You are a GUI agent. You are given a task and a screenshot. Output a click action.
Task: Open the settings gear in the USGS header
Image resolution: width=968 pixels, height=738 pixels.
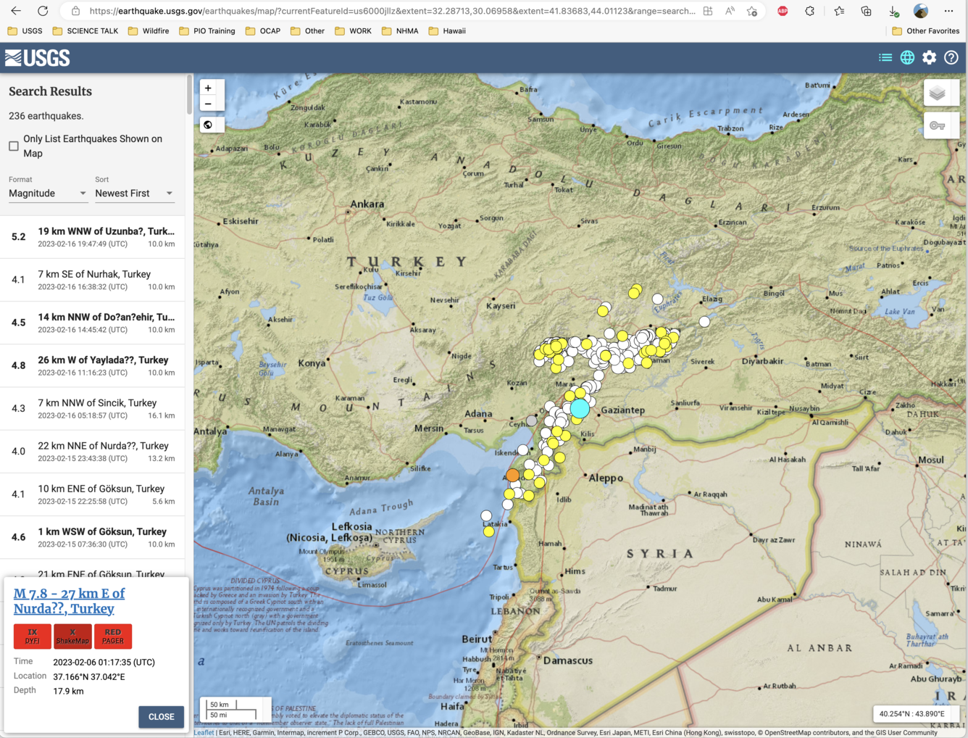tap(929, 57)
